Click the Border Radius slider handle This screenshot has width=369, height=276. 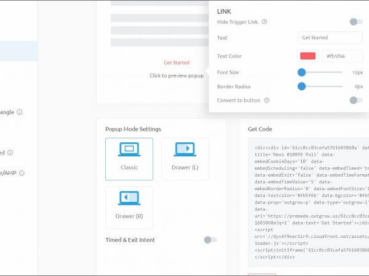click(301, 86)
